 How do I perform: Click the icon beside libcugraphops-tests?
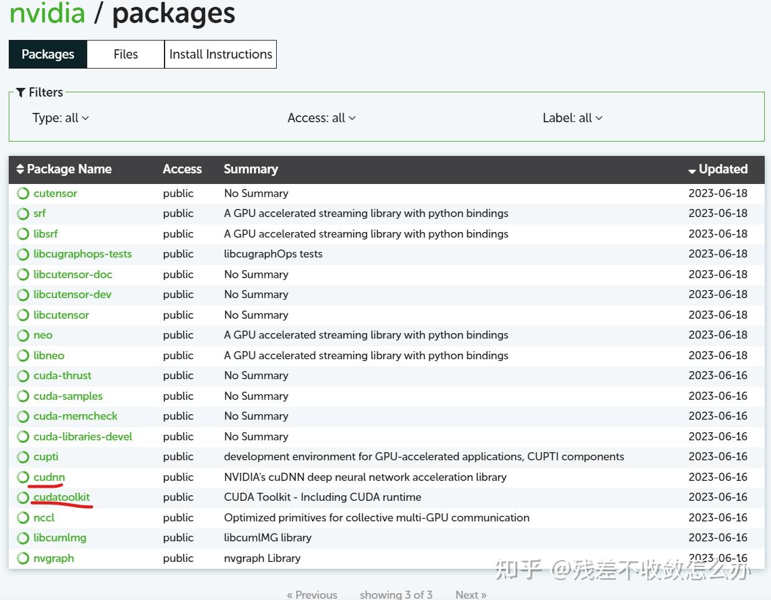(x=23, y=254)
